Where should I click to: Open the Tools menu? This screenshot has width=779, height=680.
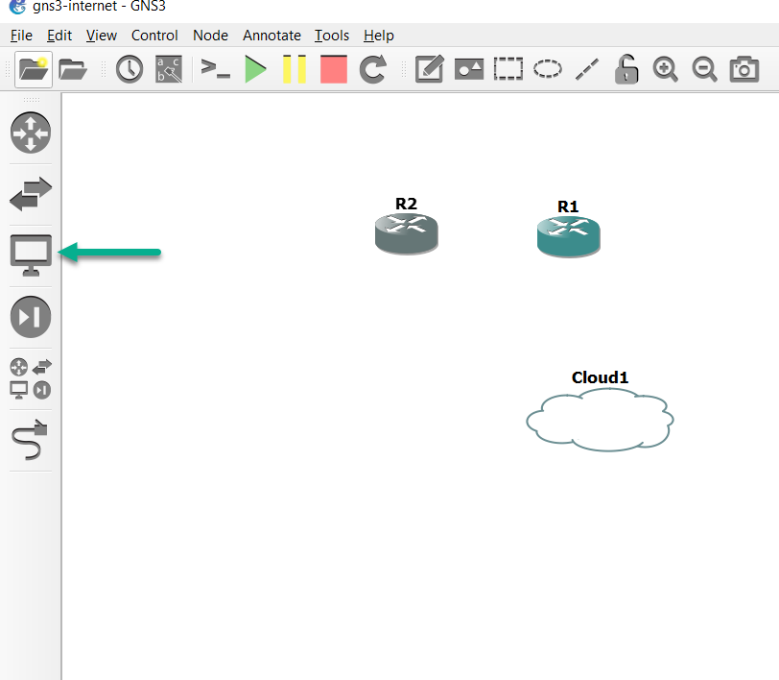coord(332,36)
